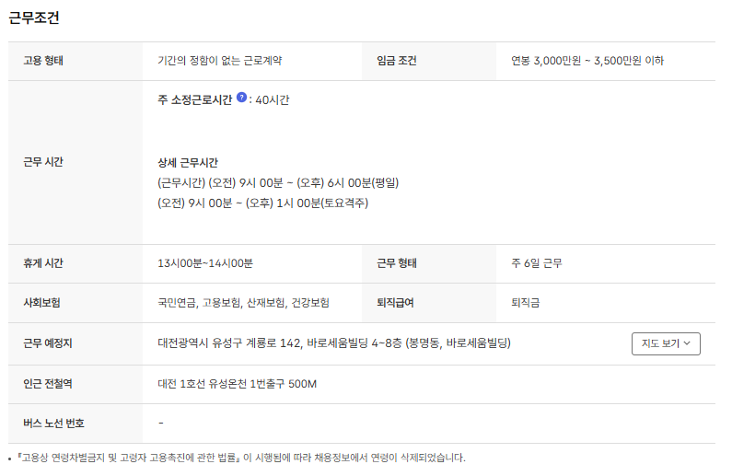Select the 임금 조건 label cell
The width and height of the screenshot is (732, 476).
[x=397, y=61]
